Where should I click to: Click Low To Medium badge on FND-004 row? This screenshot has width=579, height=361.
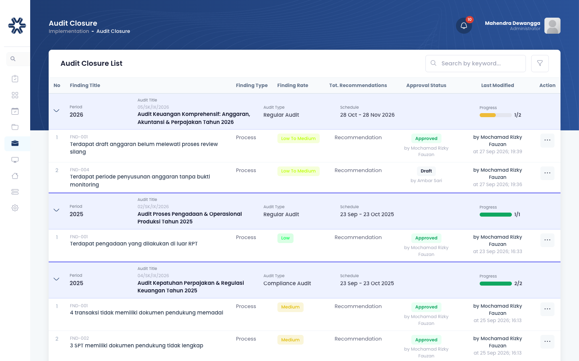[x=298, y=171]
